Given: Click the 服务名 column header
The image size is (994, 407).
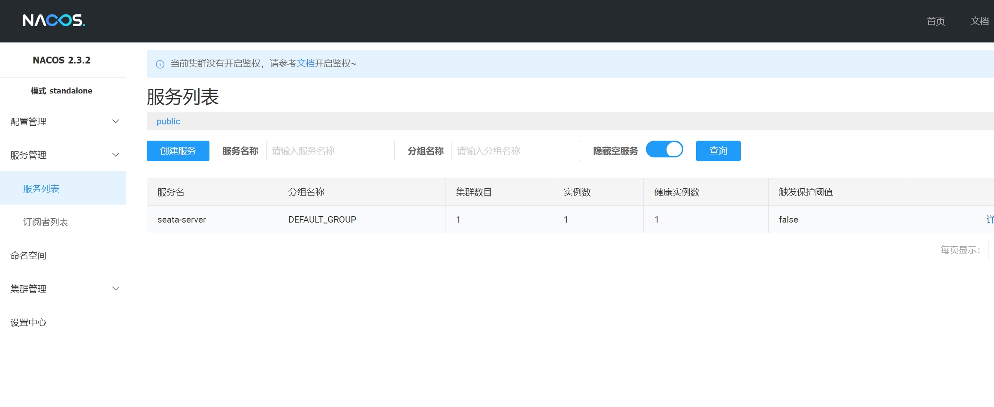Looking at the screenshot, I should 171,192.
